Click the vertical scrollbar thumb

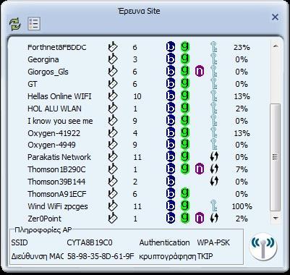pos(276,157)
